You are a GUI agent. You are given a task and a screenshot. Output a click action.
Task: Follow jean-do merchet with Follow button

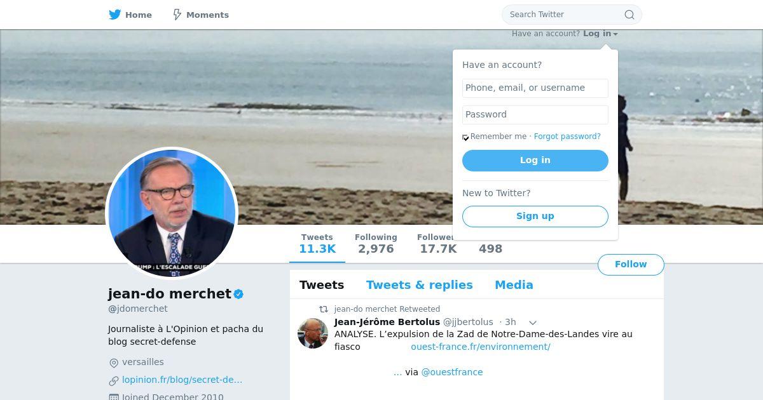pyautogui.click(x=630, y=264)
